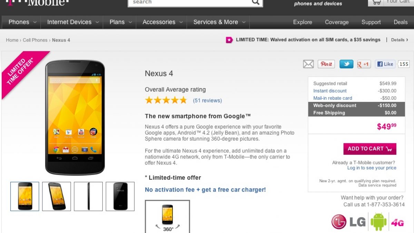
Task: Pin the product with Pinterest button
Action: [x=326, y=64]
